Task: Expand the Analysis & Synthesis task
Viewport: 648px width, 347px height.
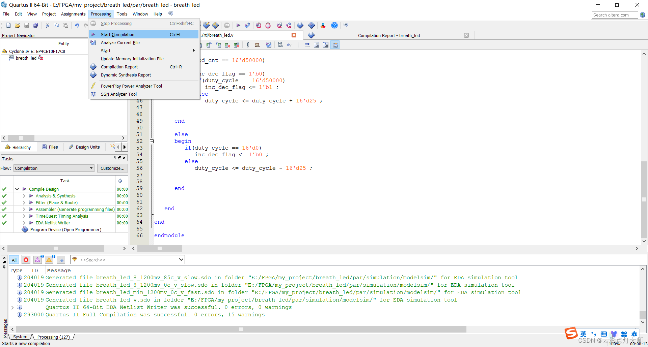Action: tap(24, 196)
